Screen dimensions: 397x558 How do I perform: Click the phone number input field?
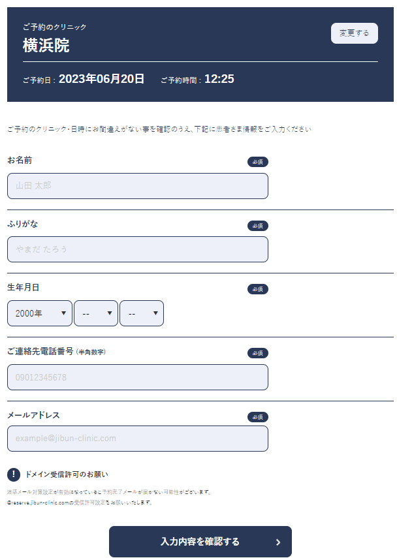(137, 377)
